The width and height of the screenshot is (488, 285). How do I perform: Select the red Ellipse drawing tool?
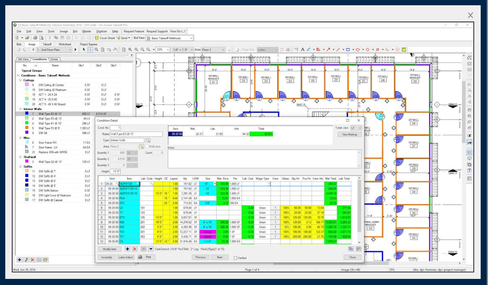[358, 50]
